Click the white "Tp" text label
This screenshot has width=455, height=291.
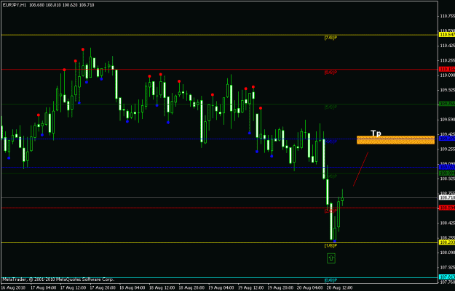point(376,133)
